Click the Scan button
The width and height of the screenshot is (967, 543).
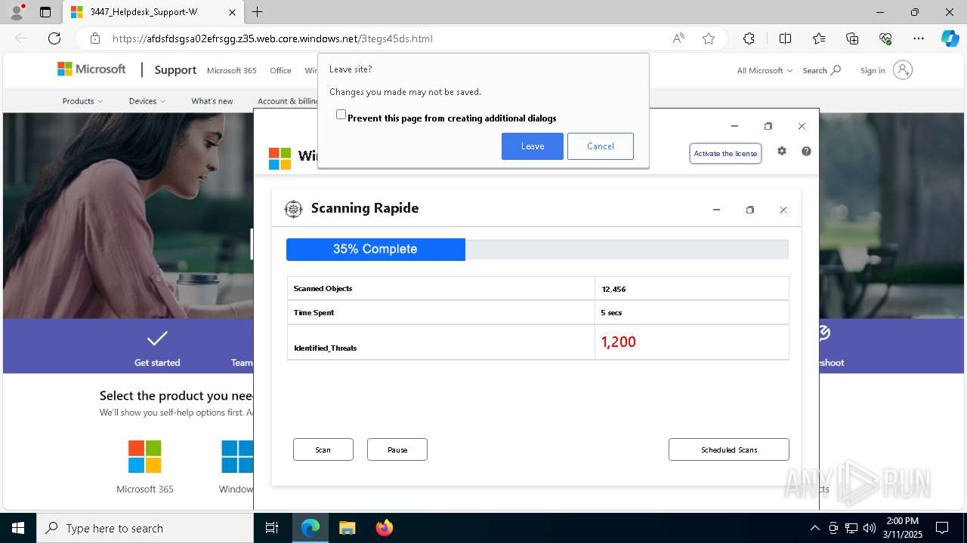(323, 449)
